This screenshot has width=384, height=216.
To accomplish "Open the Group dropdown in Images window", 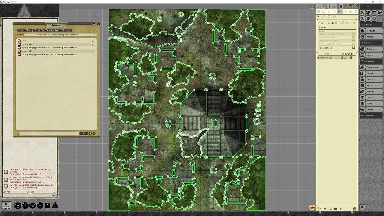I will [60, 35].
